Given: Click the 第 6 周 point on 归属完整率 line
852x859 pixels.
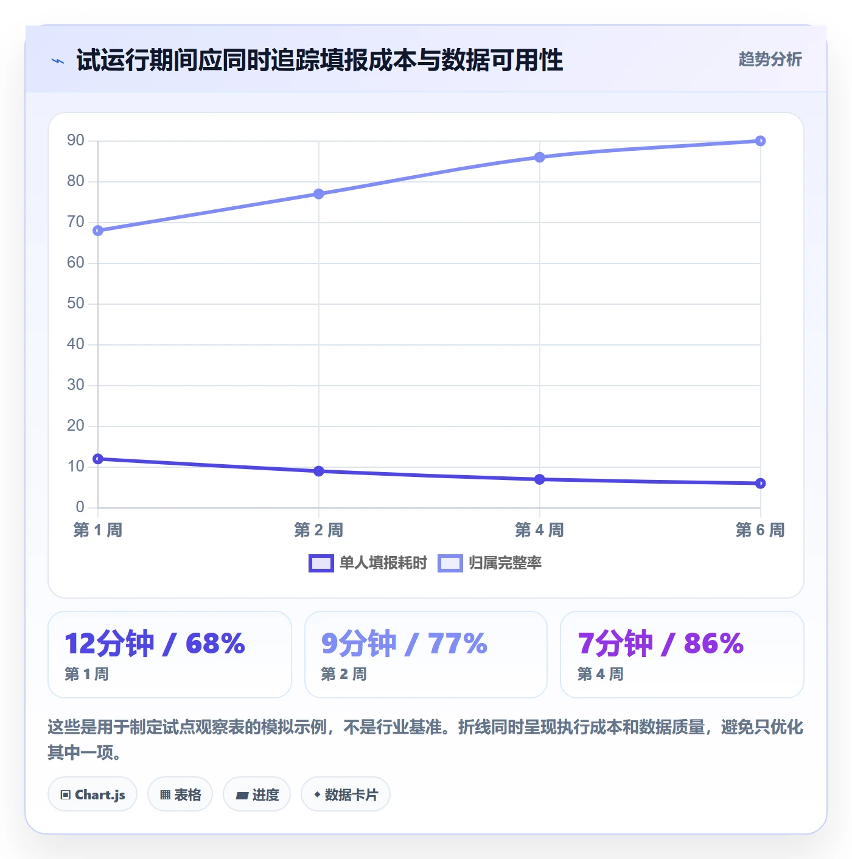Looking at the screenshot, I should click(x=760, y=141).
